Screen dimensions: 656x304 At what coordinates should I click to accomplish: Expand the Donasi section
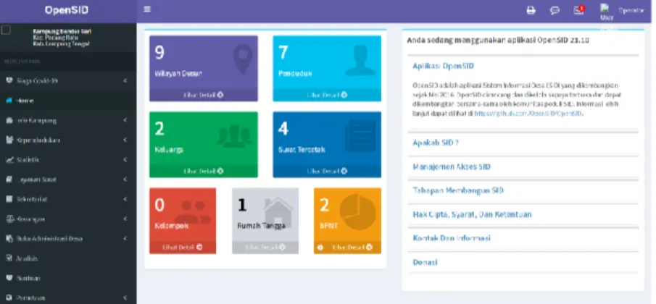pos(425,262)
